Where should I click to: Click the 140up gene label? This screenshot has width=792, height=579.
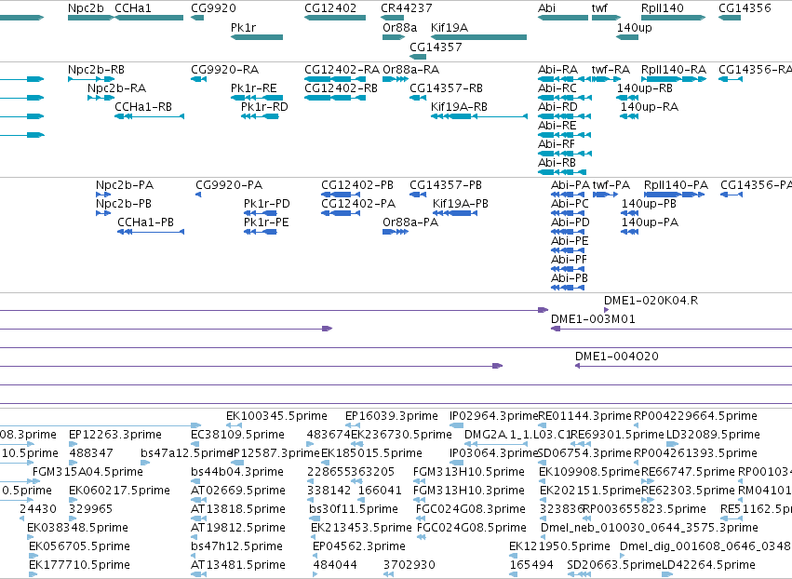coord(635,27)
